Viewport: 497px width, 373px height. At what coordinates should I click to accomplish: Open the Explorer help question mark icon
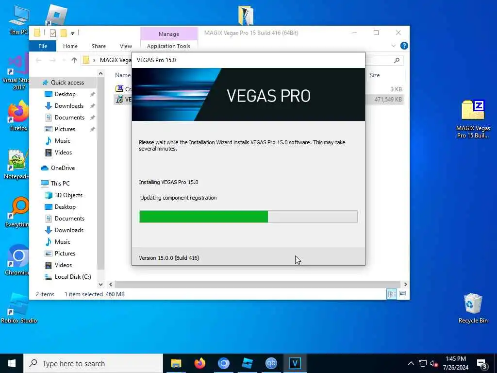(404, 46)
